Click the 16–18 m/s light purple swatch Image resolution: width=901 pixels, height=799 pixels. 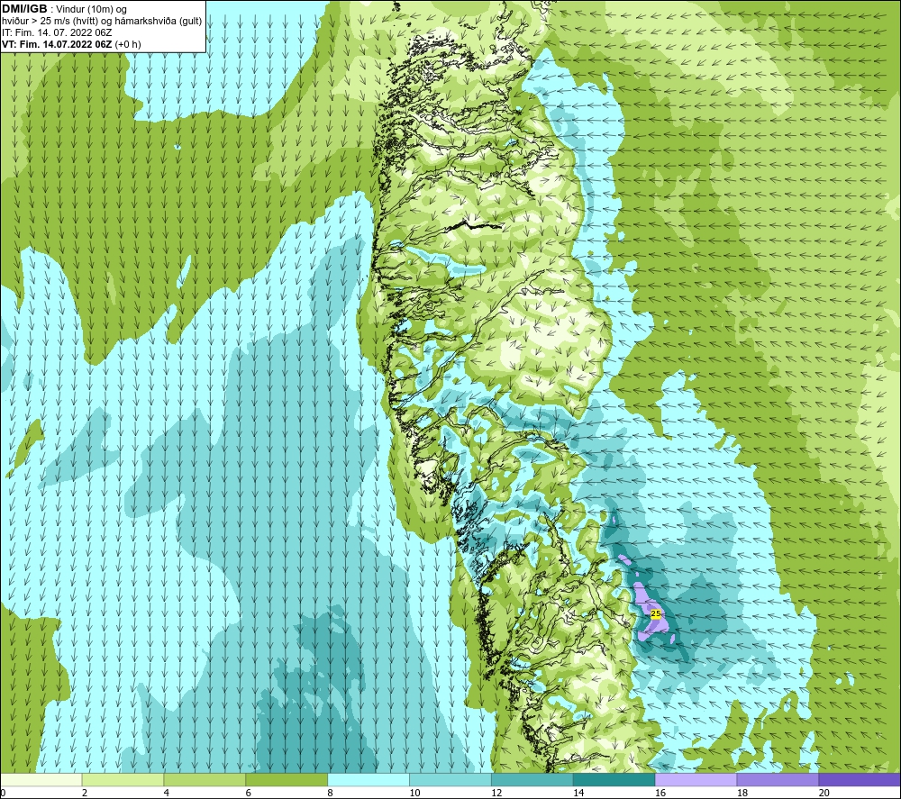(x=696, y=779)
